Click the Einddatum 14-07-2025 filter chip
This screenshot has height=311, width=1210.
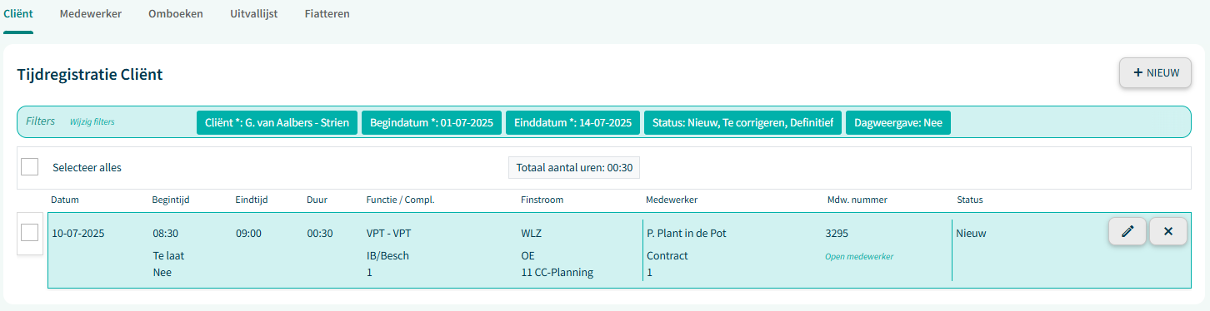(573, 122)
